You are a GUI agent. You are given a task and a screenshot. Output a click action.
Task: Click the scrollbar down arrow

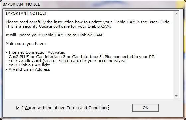tap(176, 96)
